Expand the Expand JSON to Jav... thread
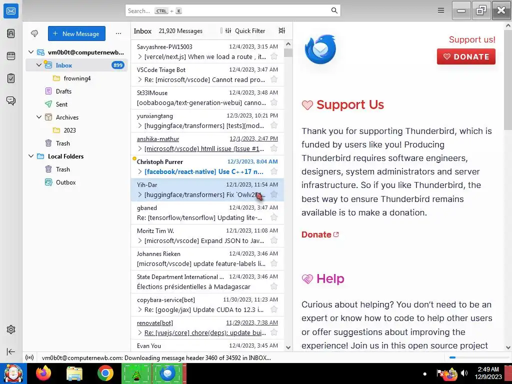 coord(140,240)
